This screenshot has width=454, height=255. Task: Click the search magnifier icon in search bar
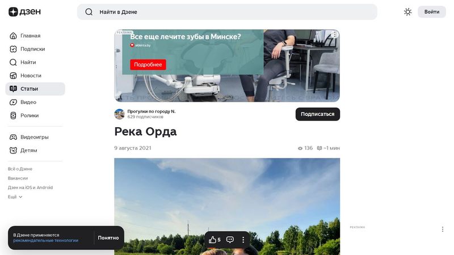pos(89,12)
